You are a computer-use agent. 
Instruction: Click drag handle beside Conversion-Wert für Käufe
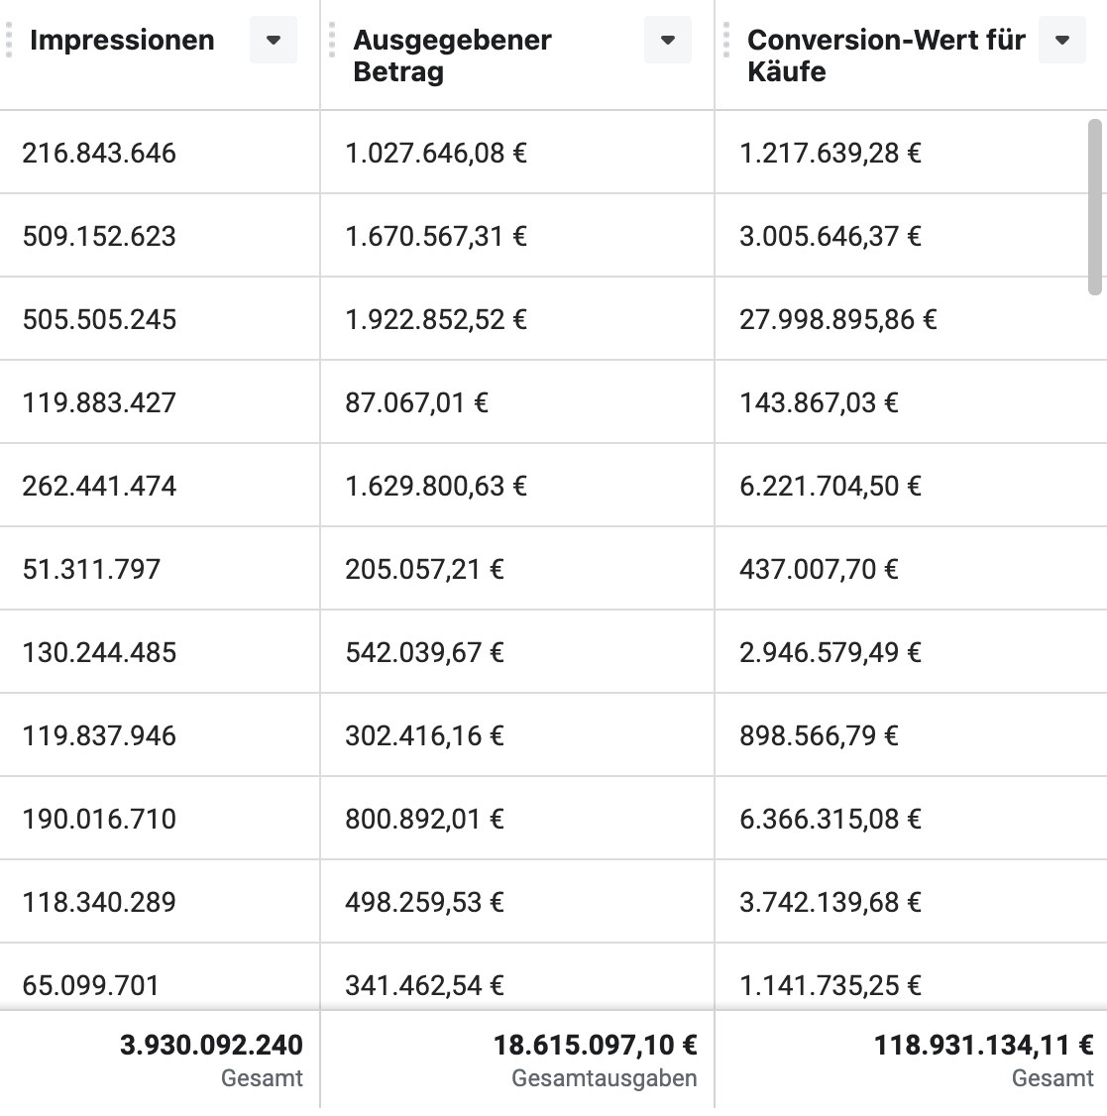pyautogui.click(x=726, y=41)
